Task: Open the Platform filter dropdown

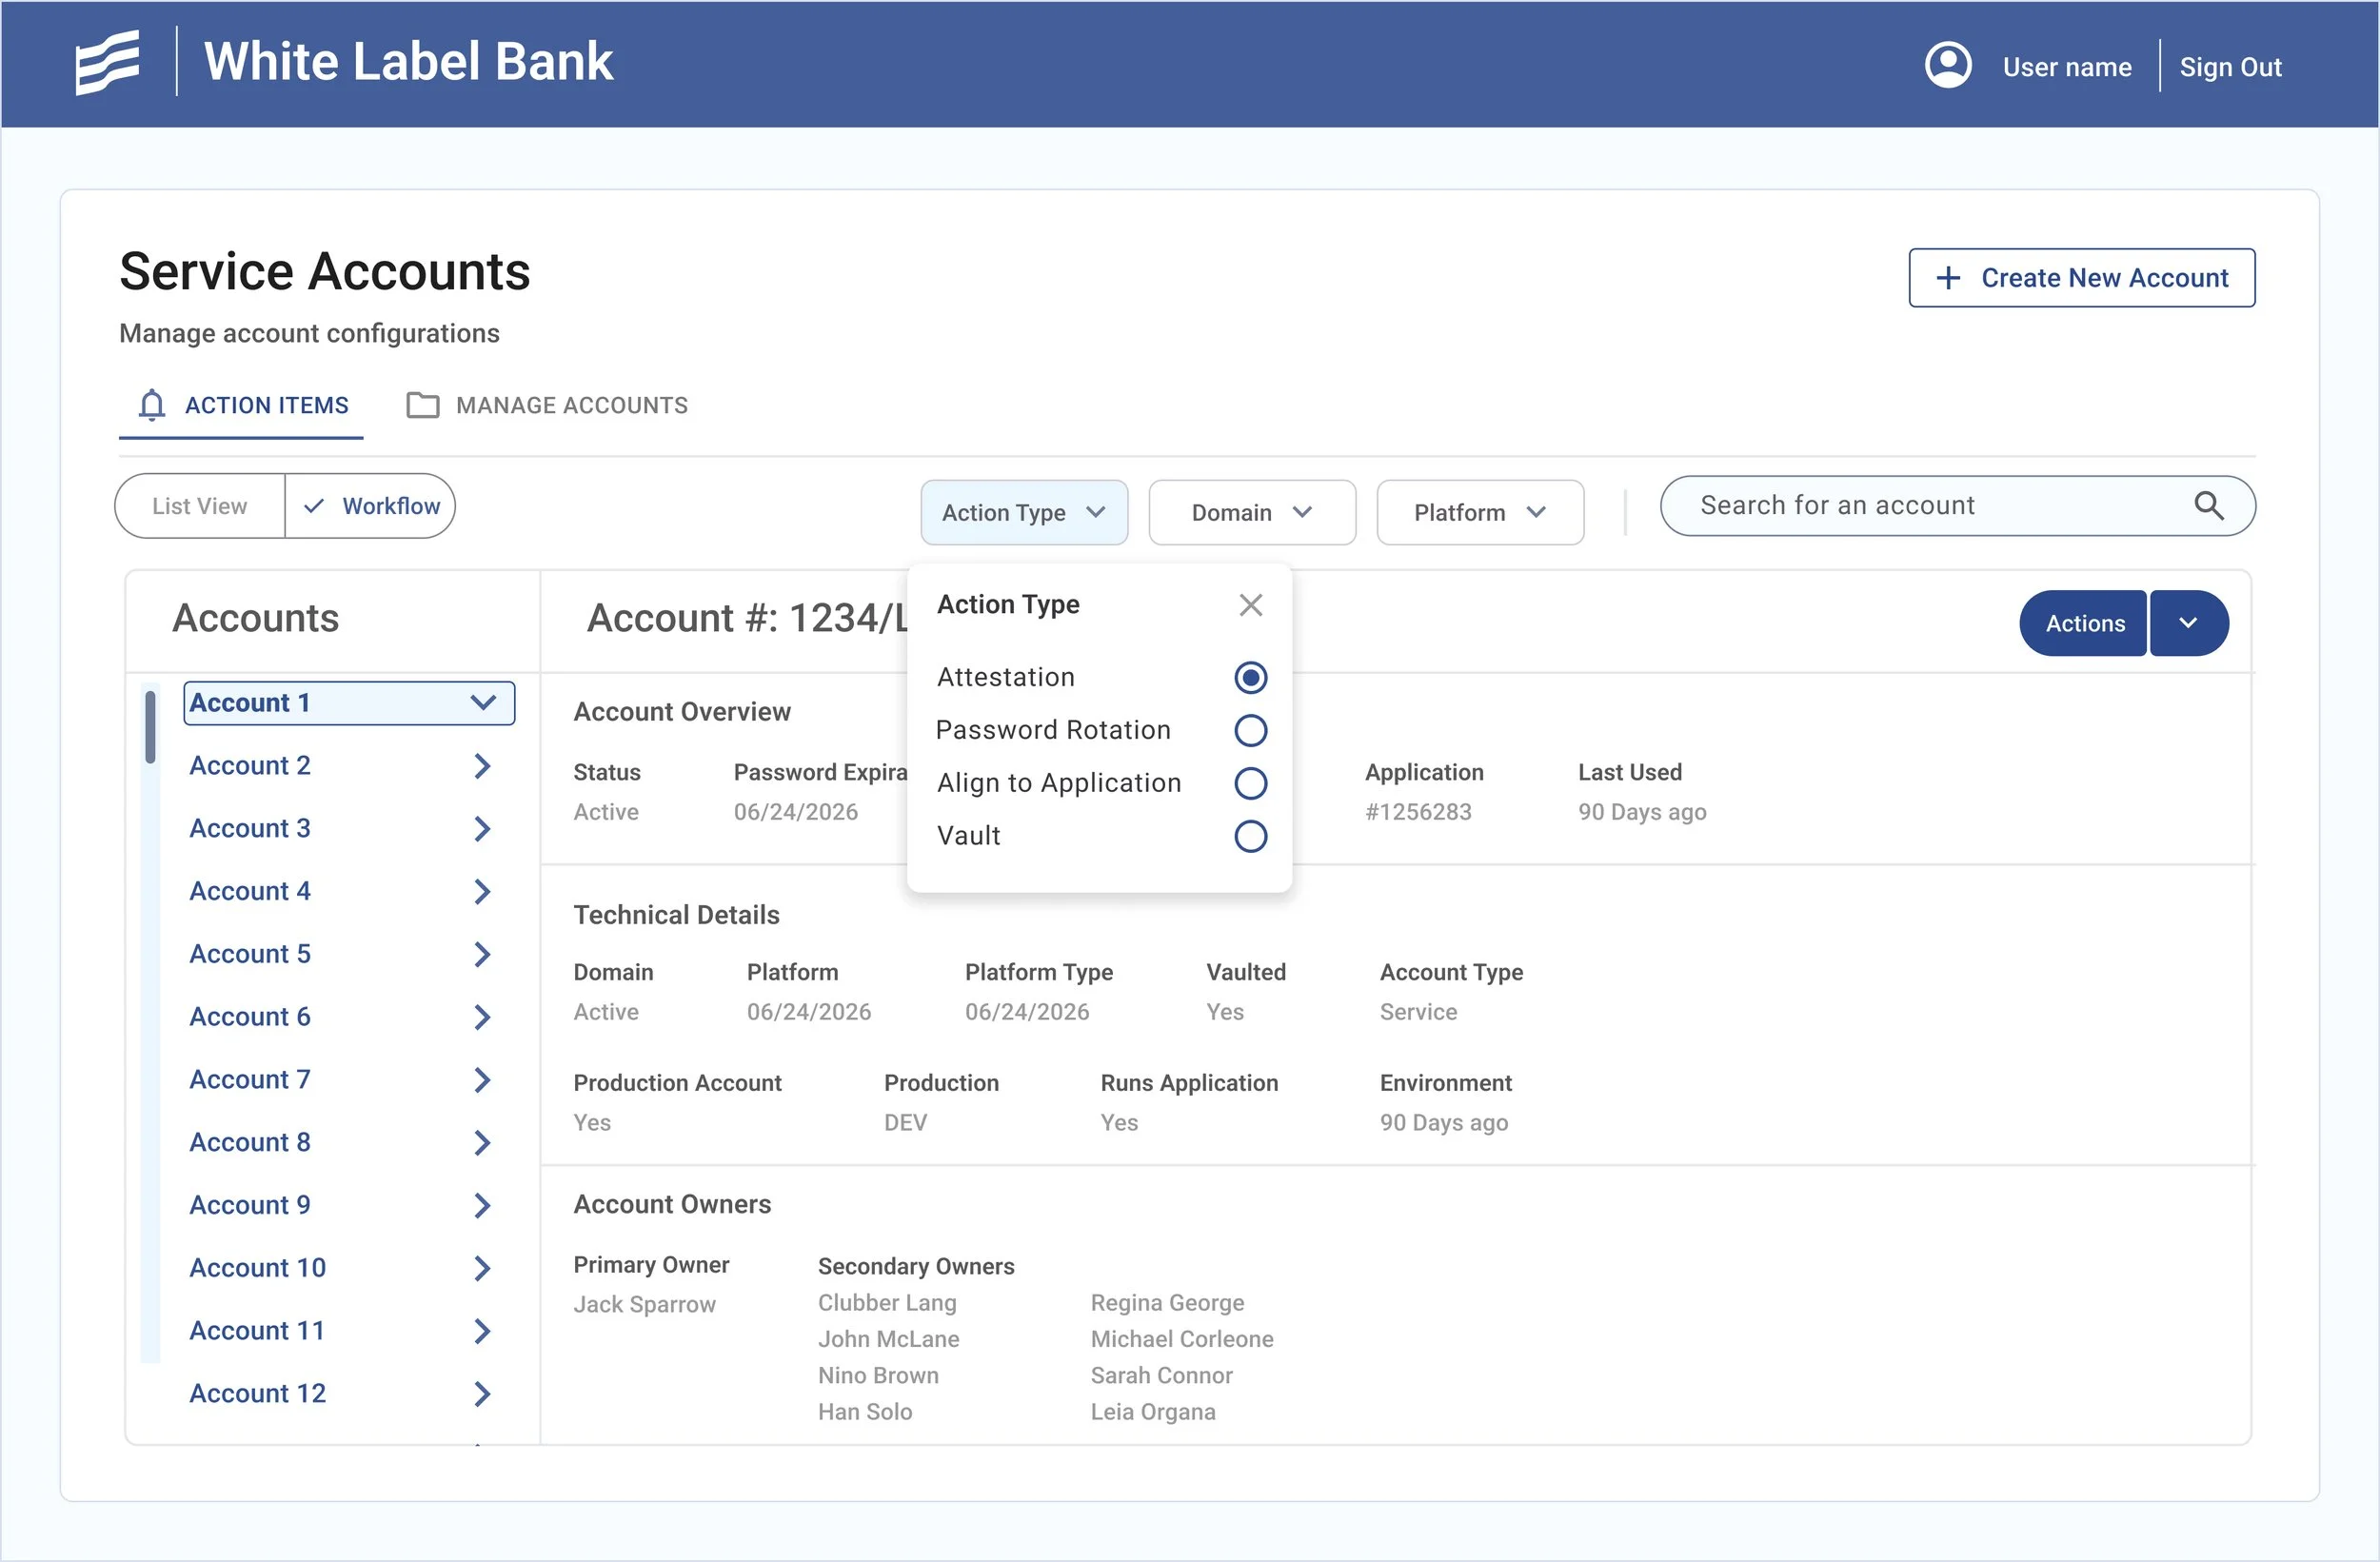Action: pos(1479,513)
